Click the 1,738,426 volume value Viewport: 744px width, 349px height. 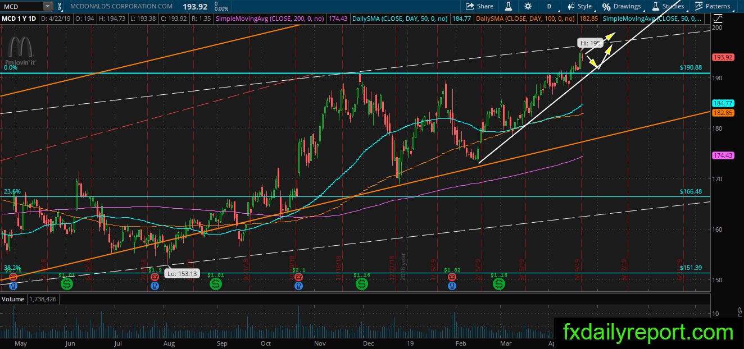[43, 299]
